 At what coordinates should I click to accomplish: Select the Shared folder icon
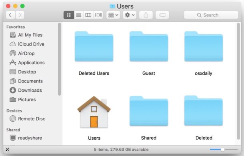tap(149, 111)
